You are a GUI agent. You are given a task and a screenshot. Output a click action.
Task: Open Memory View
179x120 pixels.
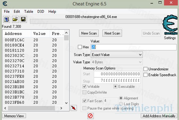14,116
